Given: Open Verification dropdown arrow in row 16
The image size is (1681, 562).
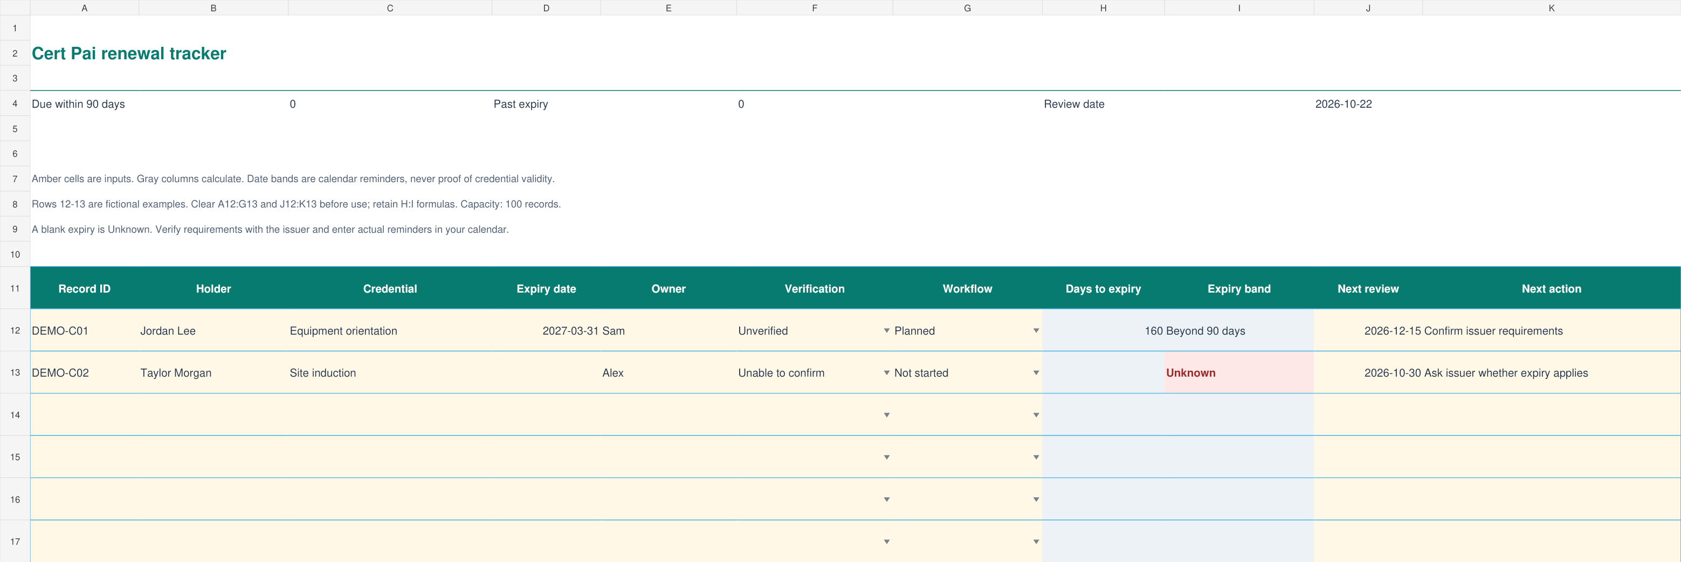Looking at the screenshot, I should (886, 499).
